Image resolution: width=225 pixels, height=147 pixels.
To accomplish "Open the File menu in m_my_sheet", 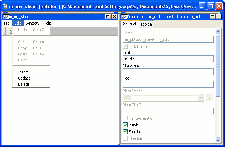I will tap(7, 23).
